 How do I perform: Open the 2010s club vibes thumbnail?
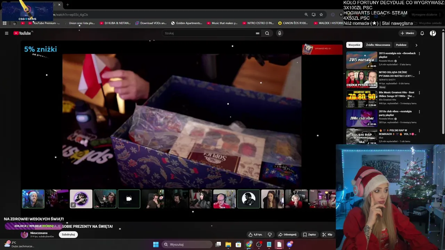click(362, 118)
